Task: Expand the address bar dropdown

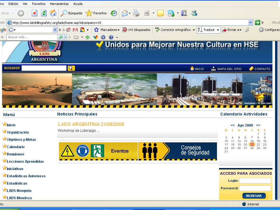Action: pyautogui.click(x=250, y=22)
